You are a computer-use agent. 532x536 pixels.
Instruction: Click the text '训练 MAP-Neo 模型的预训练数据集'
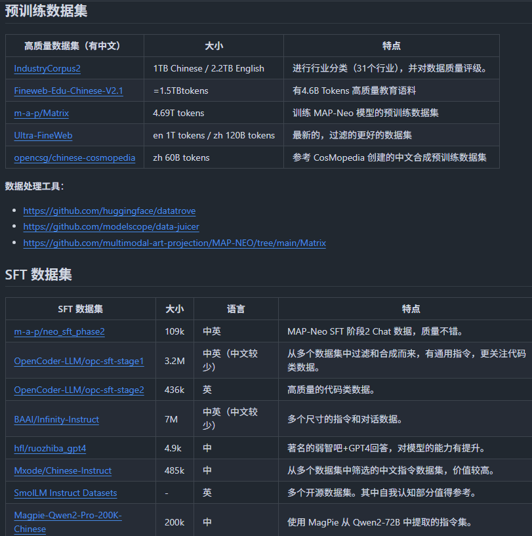pyautogui.click(x=365, y=113)
